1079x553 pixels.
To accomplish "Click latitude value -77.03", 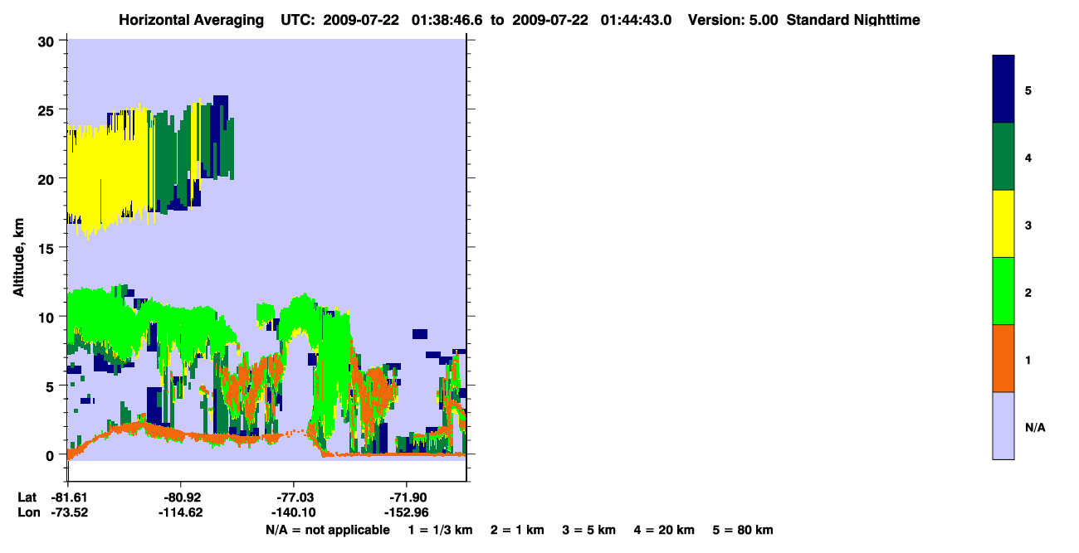I will (x=294, y=497).
